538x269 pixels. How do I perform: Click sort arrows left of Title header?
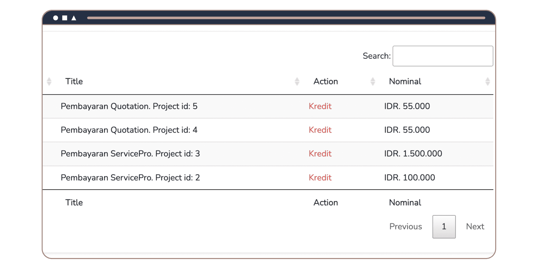pos(49,82)
